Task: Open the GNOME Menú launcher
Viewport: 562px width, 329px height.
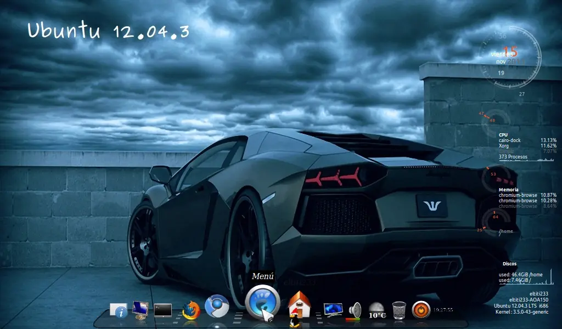Action: tap(262, 302)
